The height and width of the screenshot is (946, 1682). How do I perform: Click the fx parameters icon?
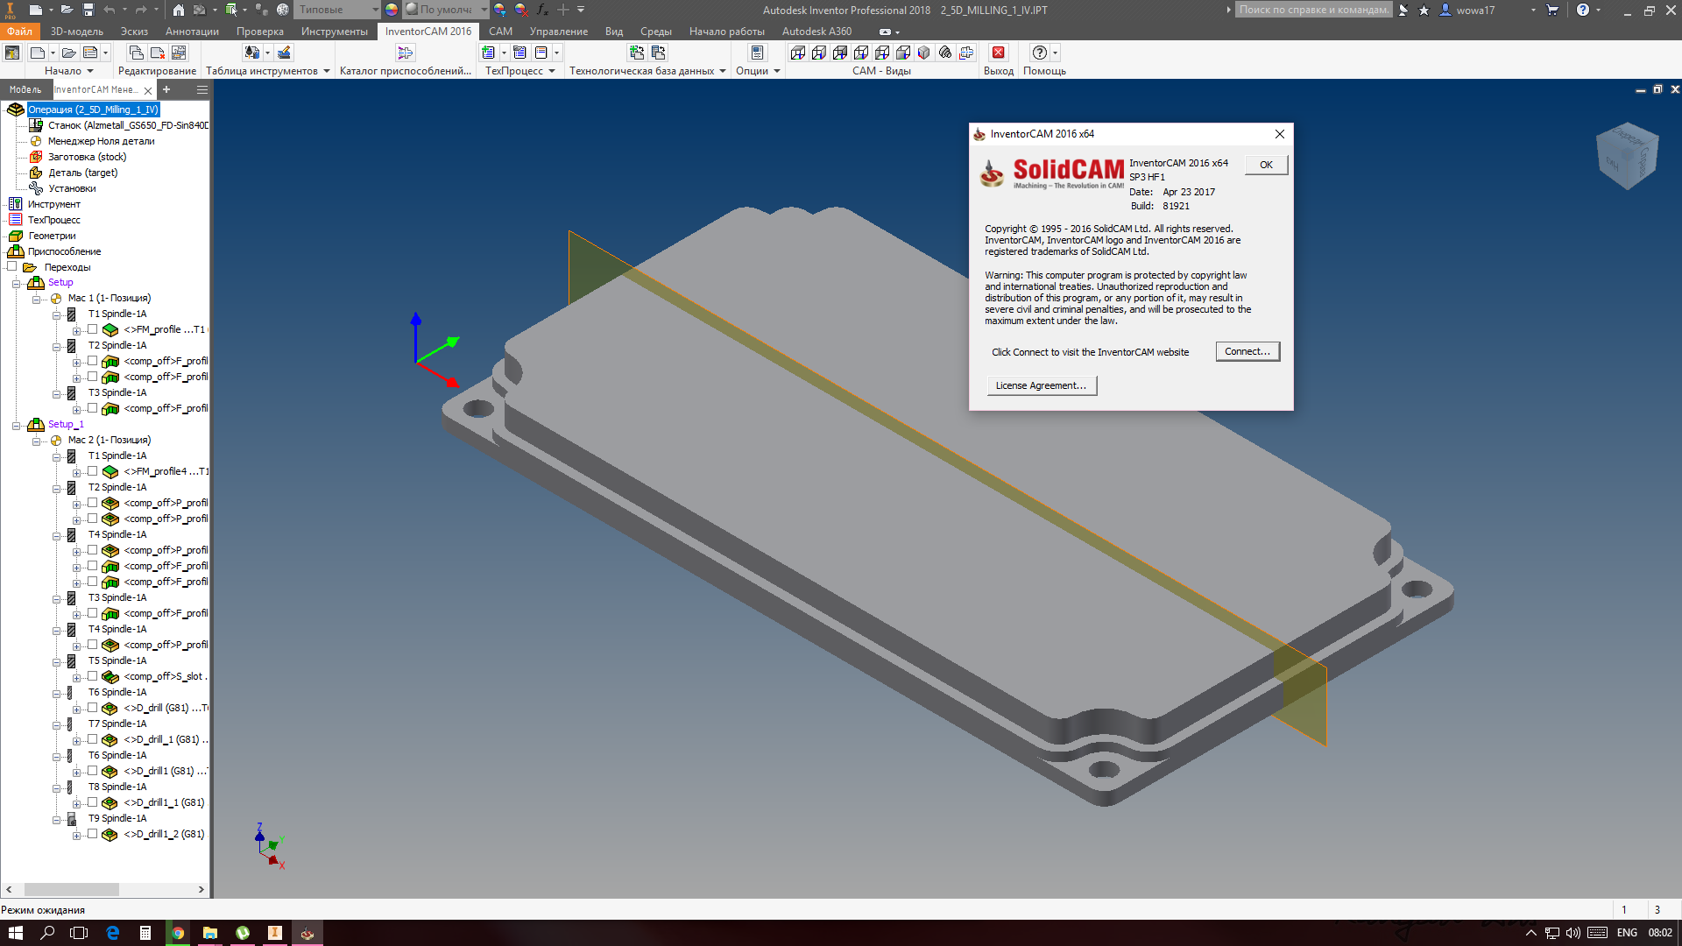(x=542, y=10)
